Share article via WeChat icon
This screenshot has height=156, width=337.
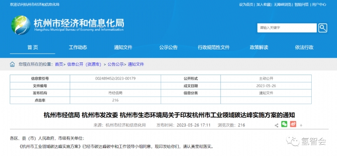[284, 124]
